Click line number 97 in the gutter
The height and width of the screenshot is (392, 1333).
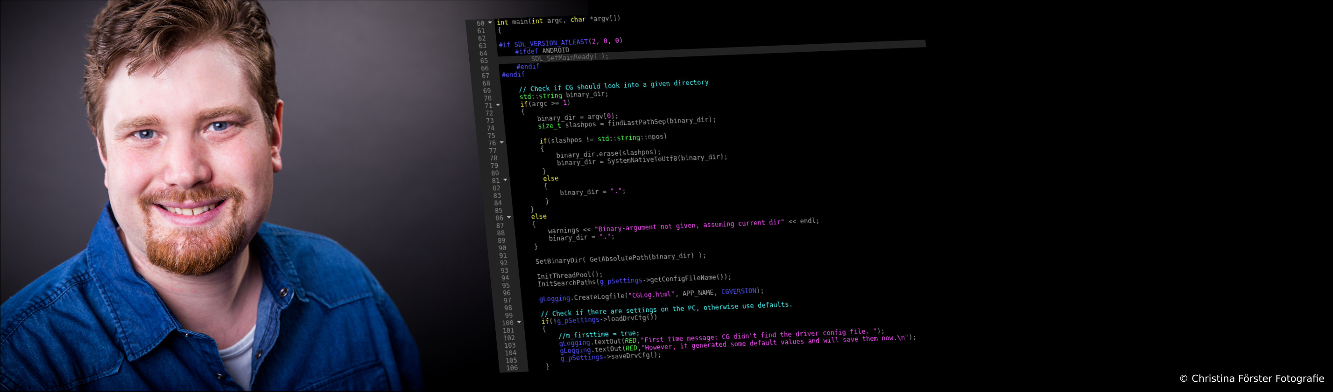[x=507, y=300]
